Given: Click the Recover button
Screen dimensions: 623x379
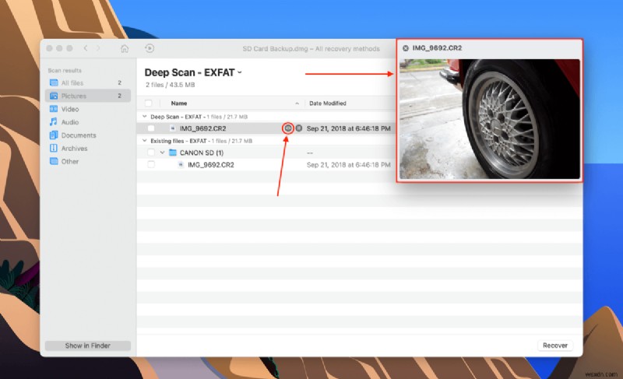Looking at the screenshot, I should [555, 346].
